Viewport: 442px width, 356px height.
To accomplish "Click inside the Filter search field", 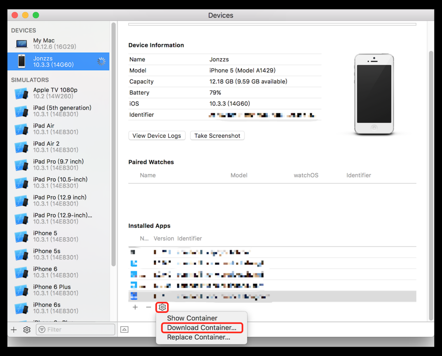I will (75, 329).
